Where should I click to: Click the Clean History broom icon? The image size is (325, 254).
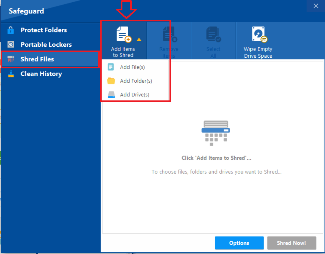[11, 74]
